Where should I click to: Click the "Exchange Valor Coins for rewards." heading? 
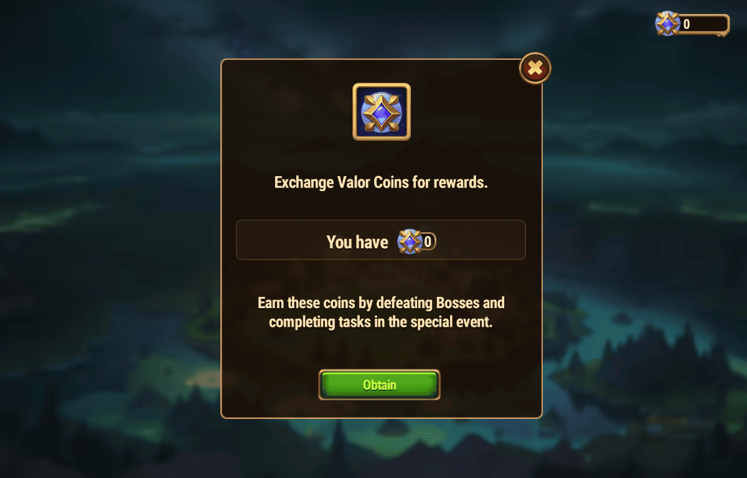(381, 183)
